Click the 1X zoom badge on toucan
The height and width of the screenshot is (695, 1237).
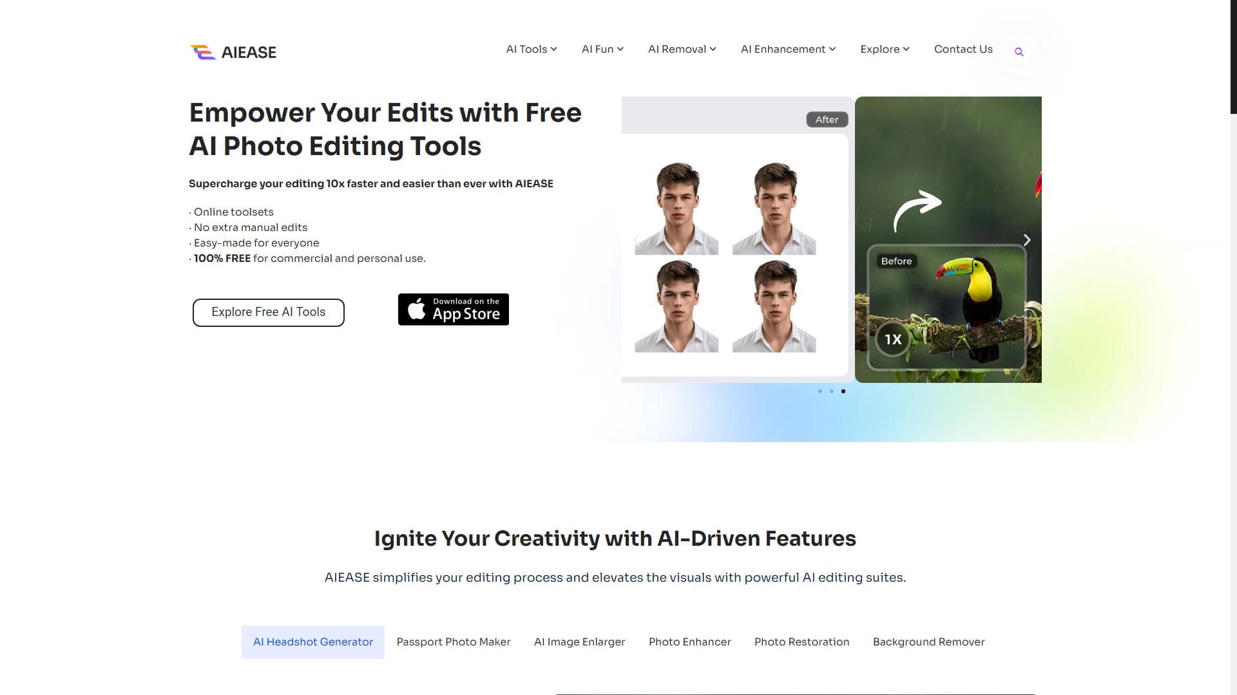click(892, 339)
